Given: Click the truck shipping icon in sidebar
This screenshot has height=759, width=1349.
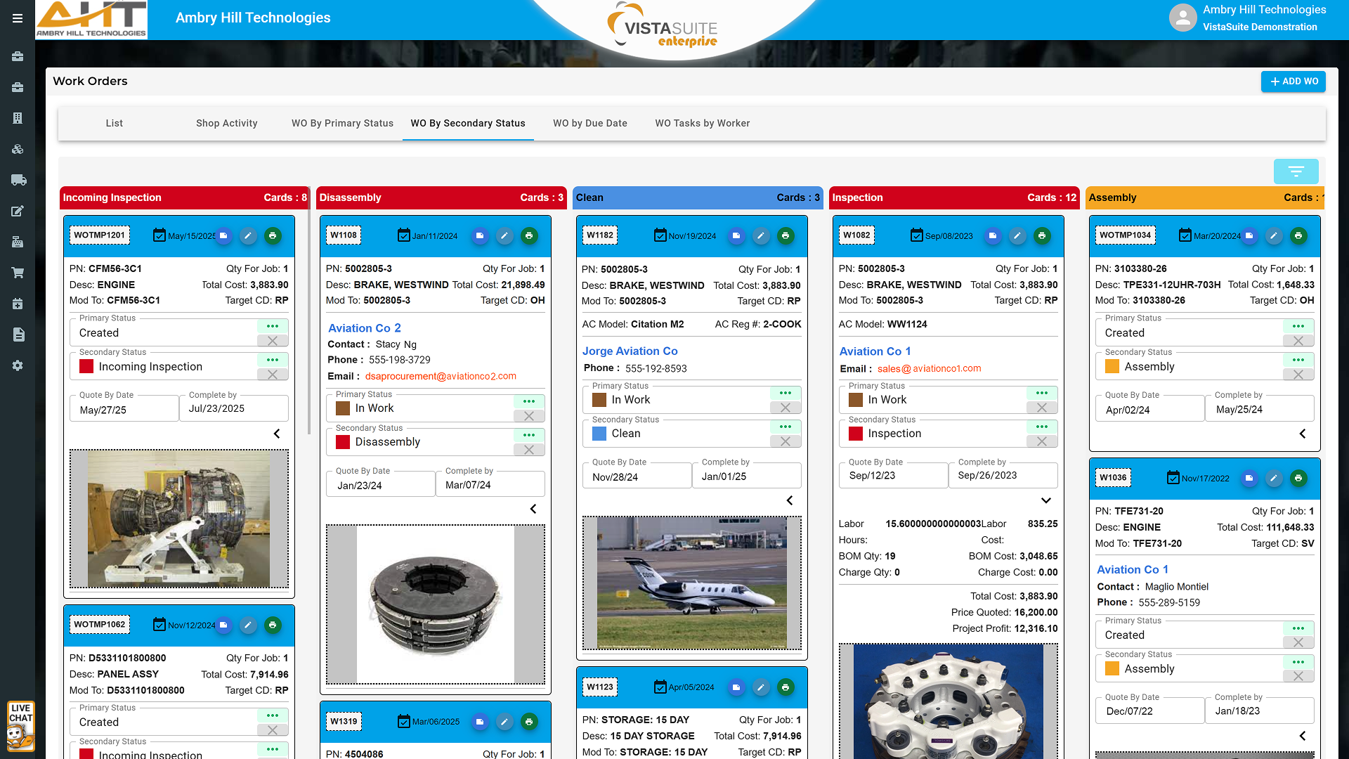Looking at the screenshot, I should (x=18, y=181).
